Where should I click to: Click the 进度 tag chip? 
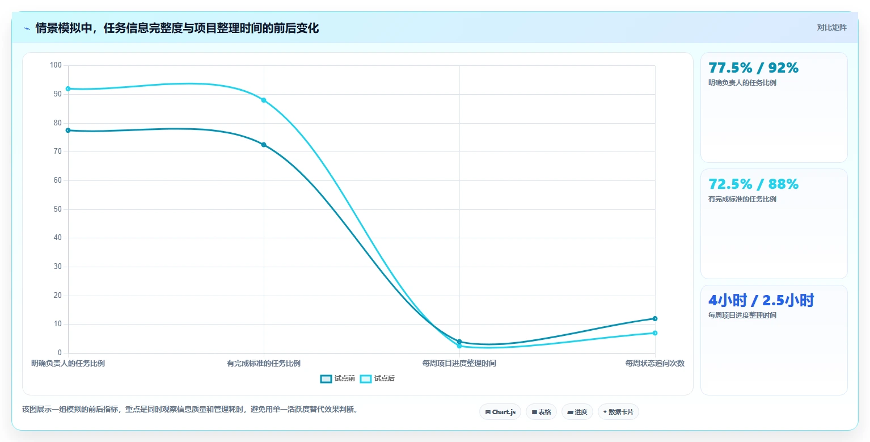point(577,412)
